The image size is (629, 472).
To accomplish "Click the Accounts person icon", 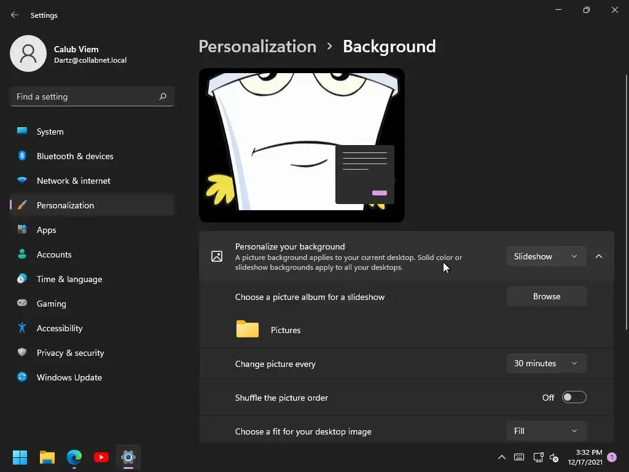I will coord(22,254).
